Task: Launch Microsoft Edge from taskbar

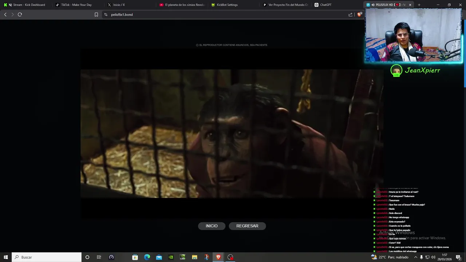Action: tap(147, 257)
